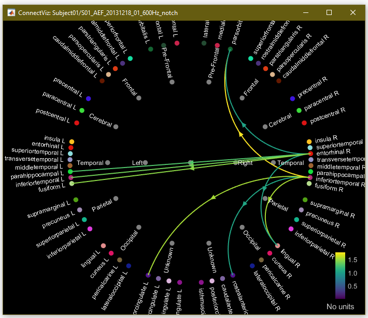Minimize the ConnectViz window
368x318 pixels.
pos(305,12)
